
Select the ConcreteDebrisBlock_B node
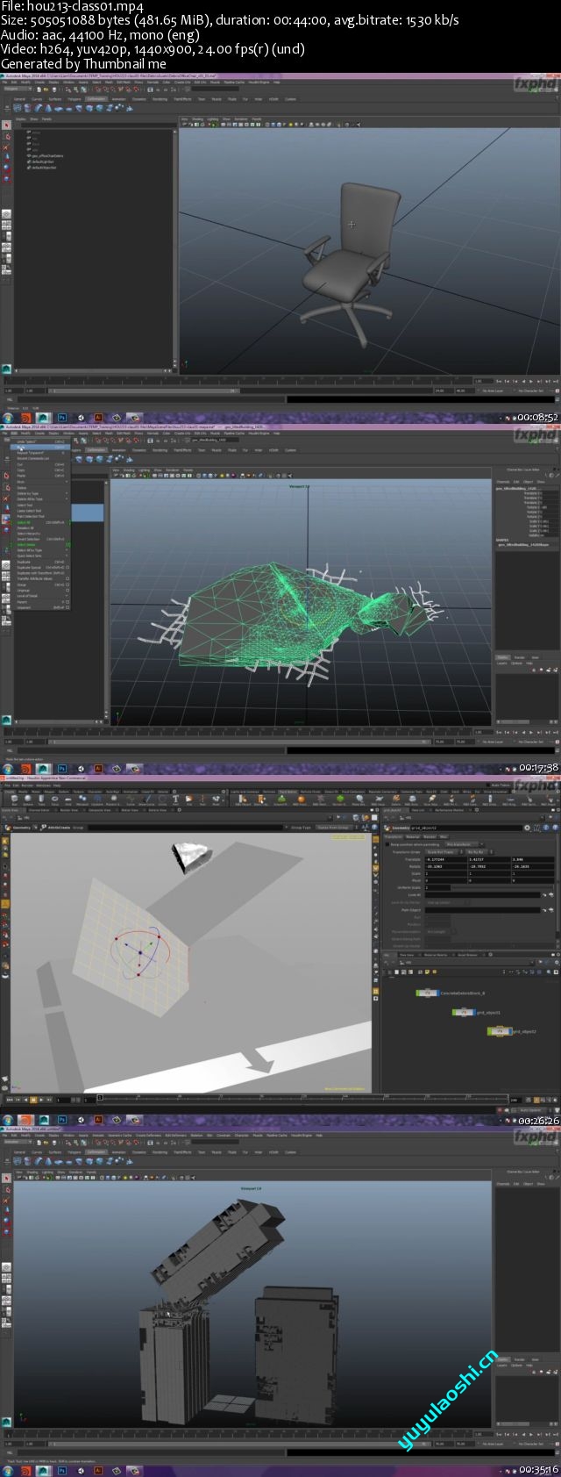tap(427, 993)
